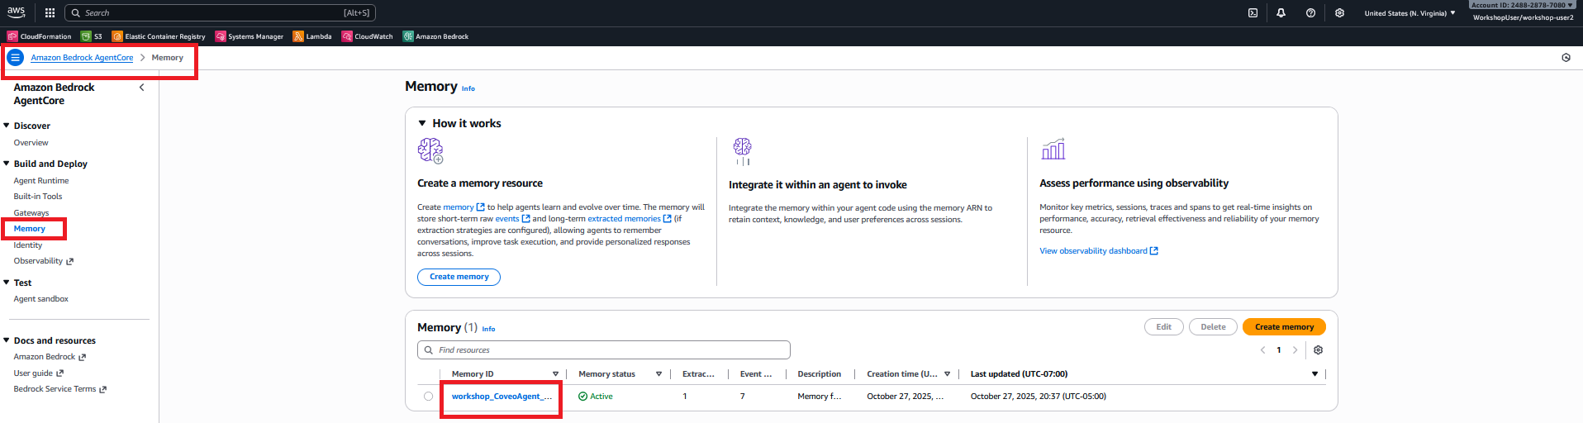Open the AWS home logo
Image resolution: width=1583 pixels, height=423 pixels.
click(x=16, y=12)
